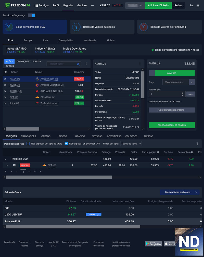Open the TRANSAÇÕES tab

point(28,136)
